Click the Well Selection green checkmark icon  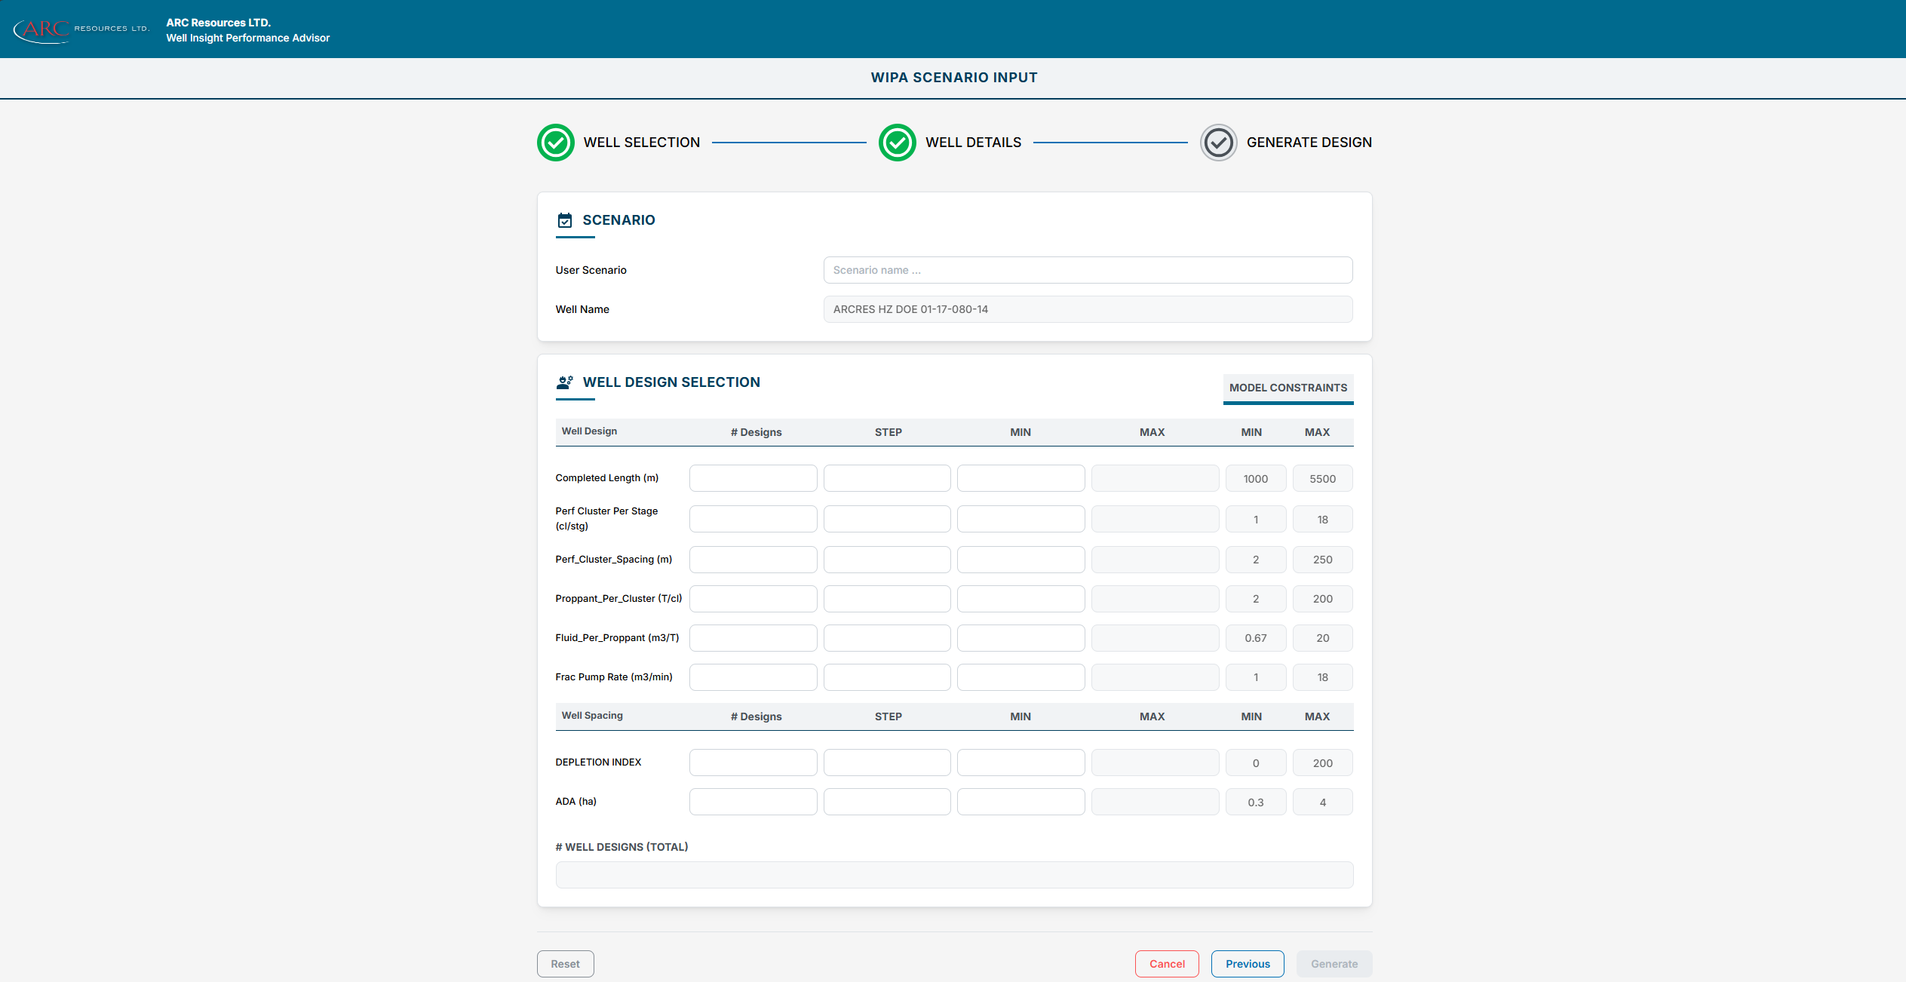click(x=556, y=143)
